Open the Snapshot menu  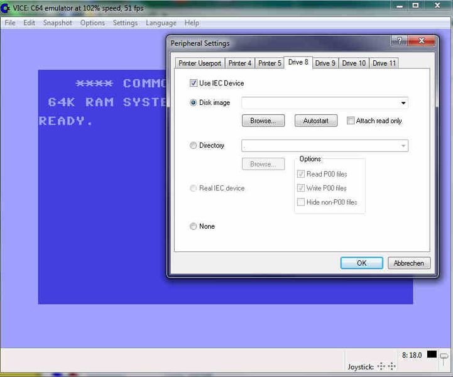pyautogui.click(x=57, y=23)
